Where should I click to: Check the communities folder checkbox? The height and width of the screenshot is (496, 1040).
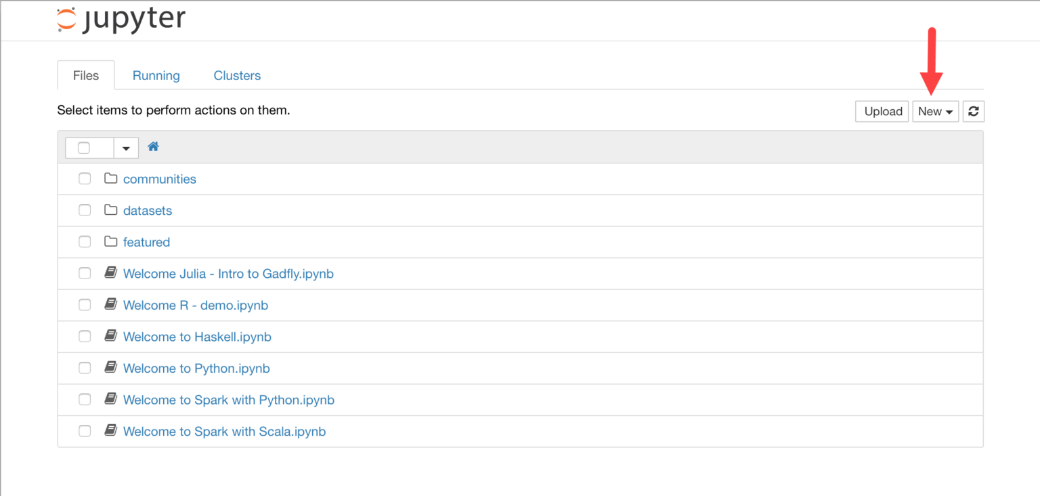85,179
